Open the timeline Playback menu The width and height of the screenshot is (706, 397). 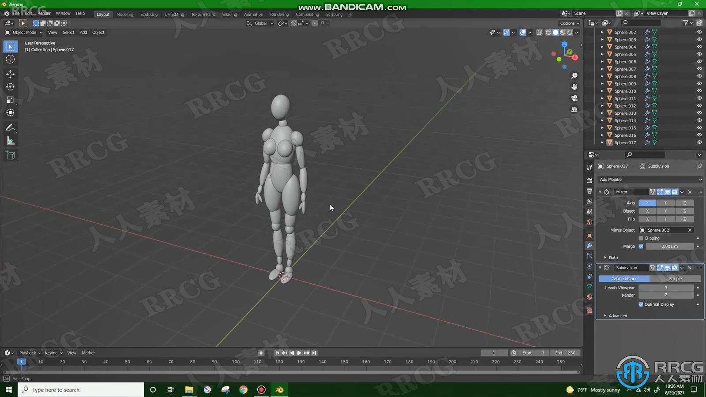(30, 353)
